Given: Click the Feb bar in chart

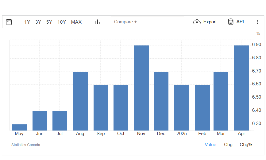Looking at the screenshot, I should 202,107.
